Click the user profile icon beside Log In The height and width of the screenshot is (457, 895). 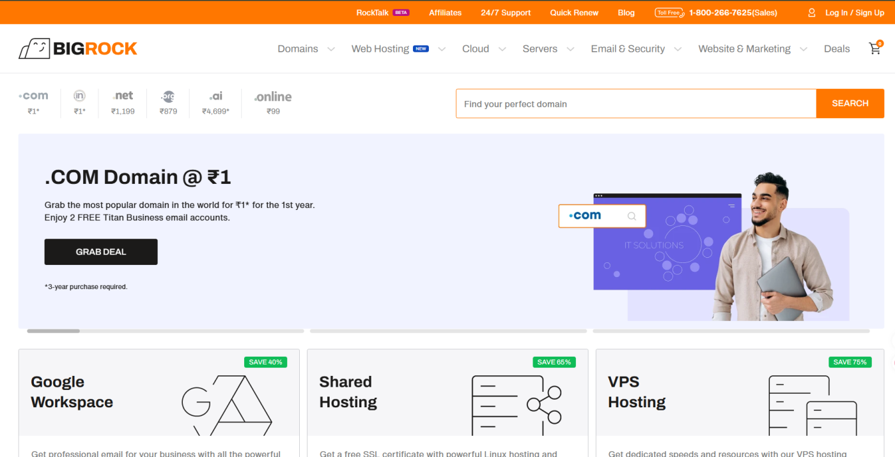coord(812,13)
